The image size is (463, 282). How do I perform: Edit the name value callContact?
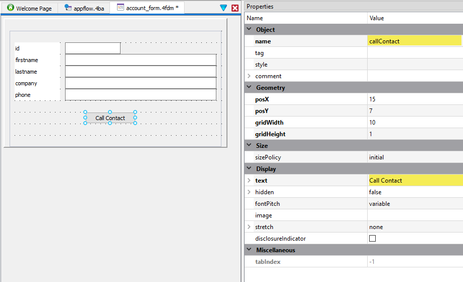[414, 41]
